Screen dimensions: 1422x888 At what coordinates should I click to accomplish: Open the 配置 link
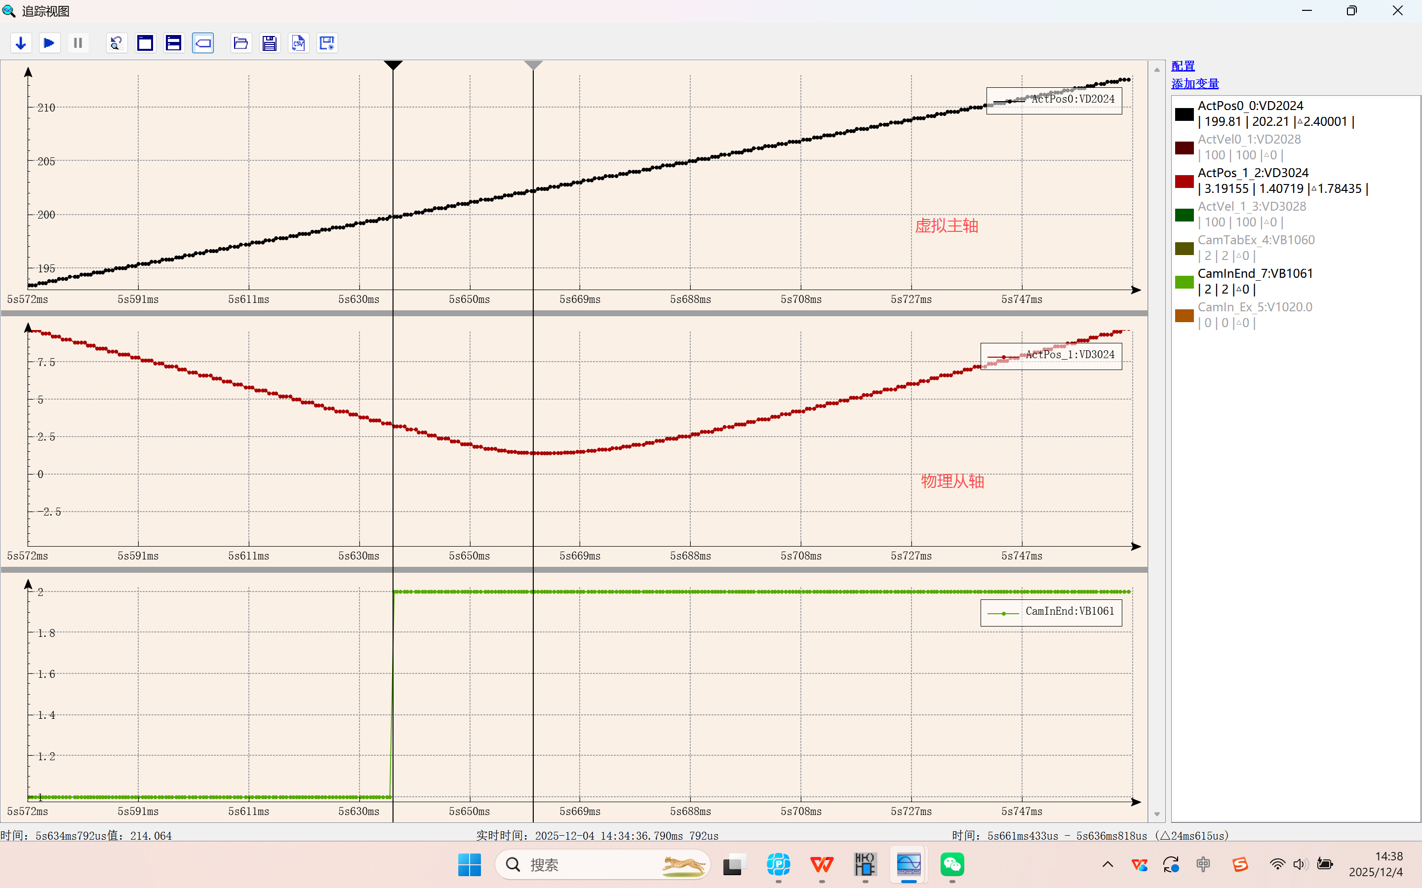(x=1183, y=66)
